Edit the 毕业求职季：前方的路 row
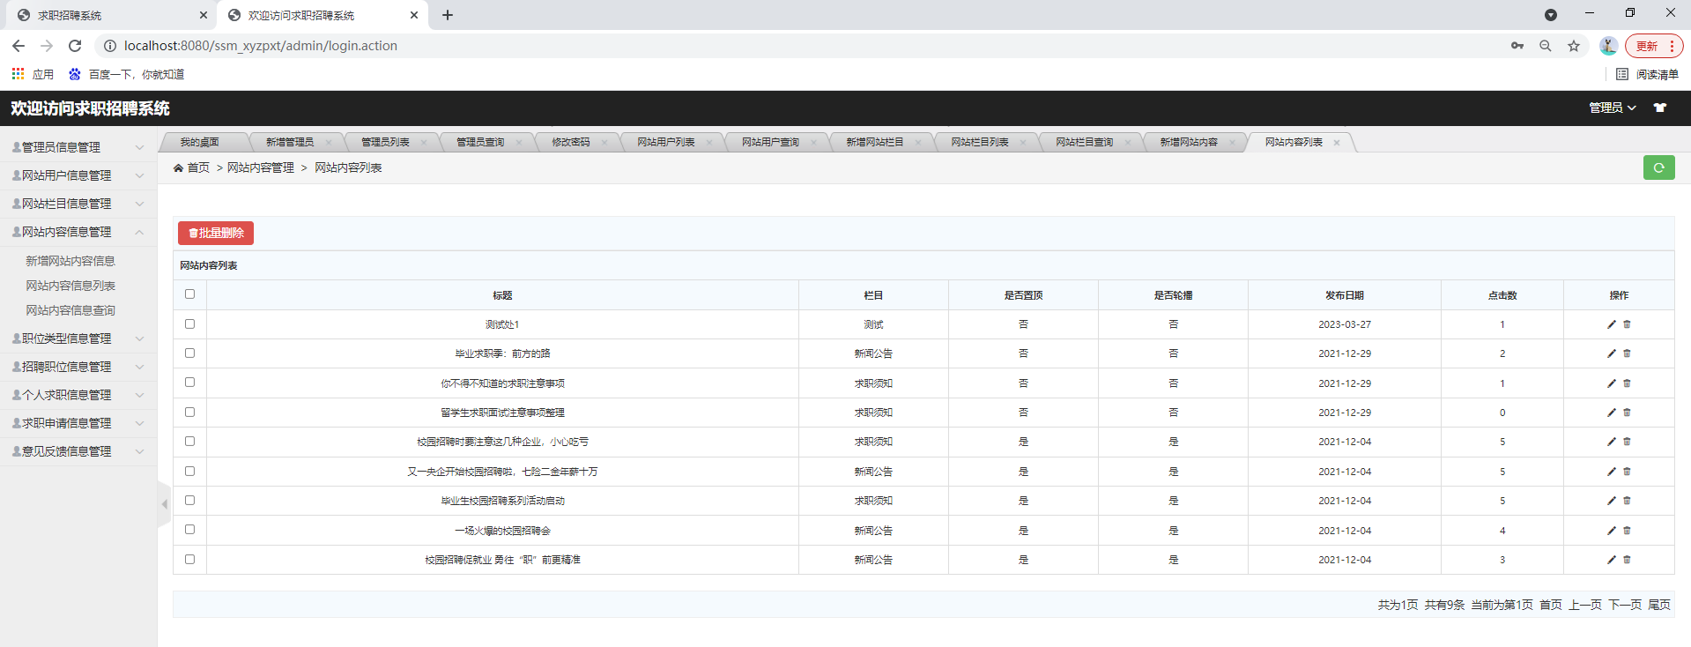1691x647 pixels. point(1611,353)
